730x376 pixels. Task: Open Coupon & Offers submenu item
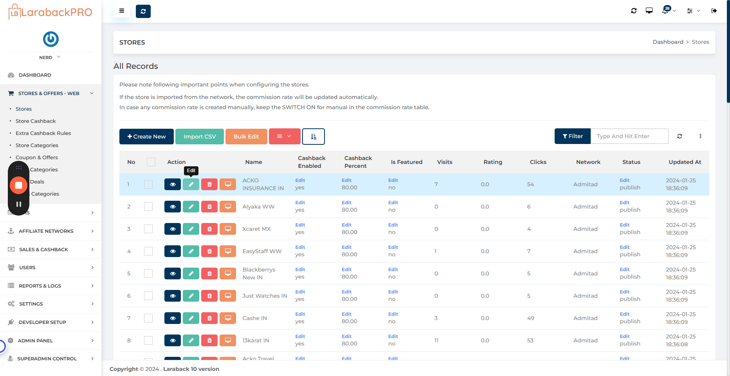tap(37, 158)
